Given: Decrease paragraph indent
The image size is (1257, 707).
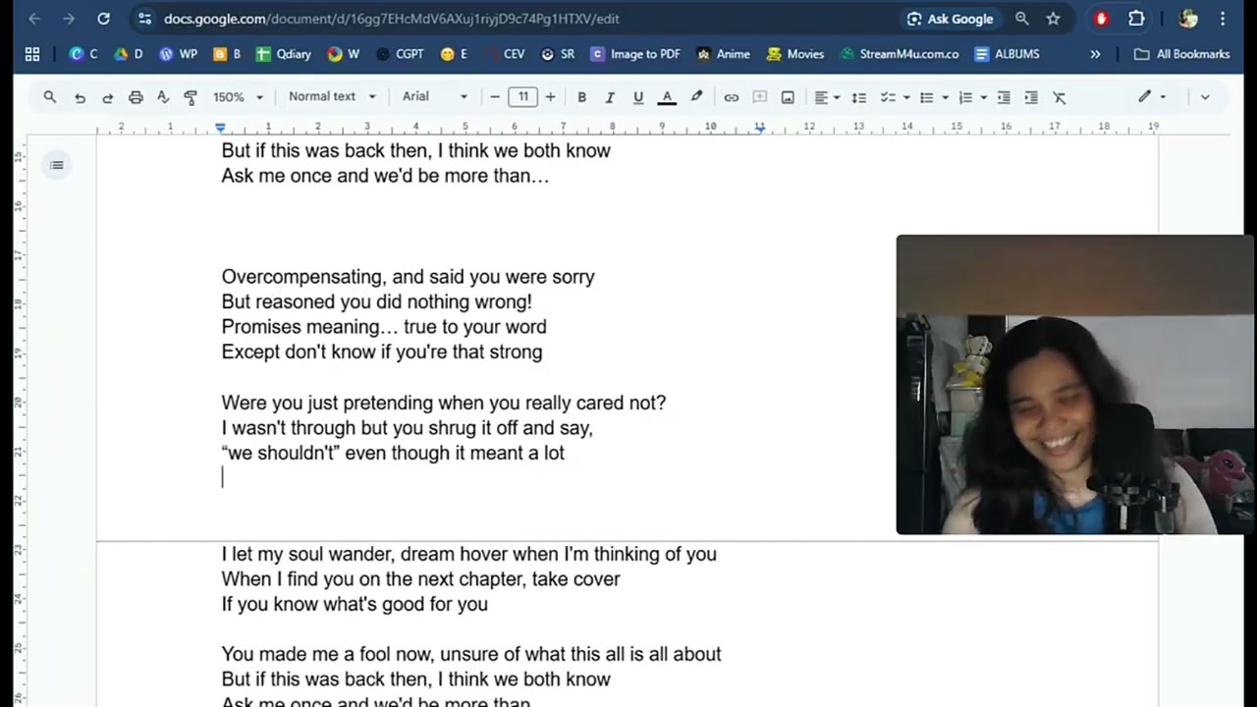Looking at the screenshot, I should coord(1004,97).
